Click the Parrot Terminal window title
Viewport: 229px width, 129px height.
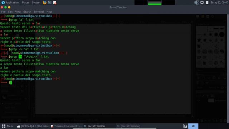(x=118, y=7)
